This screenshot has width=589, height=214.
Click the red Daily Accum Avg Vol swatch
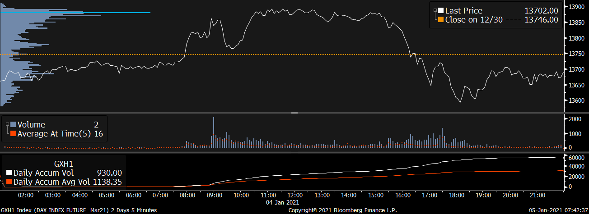(9, 182)
